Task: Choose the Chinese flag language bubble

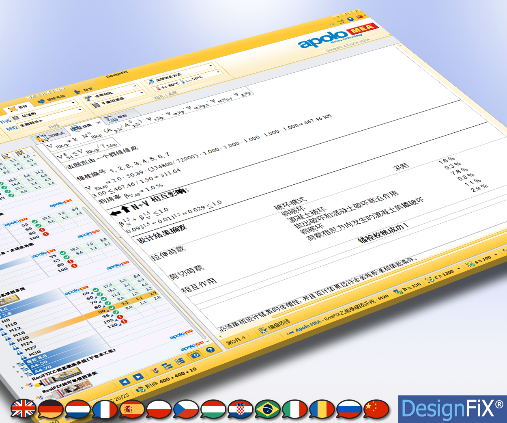Action: pyautogui.click(x=377, y=409)
